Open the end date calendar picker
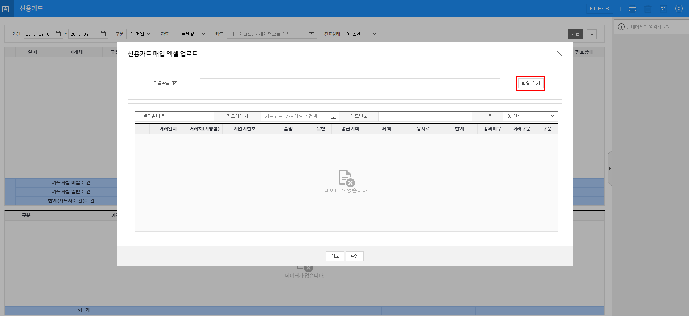The width and height of the screenshot is (689, 316). [x=103, y=34]
